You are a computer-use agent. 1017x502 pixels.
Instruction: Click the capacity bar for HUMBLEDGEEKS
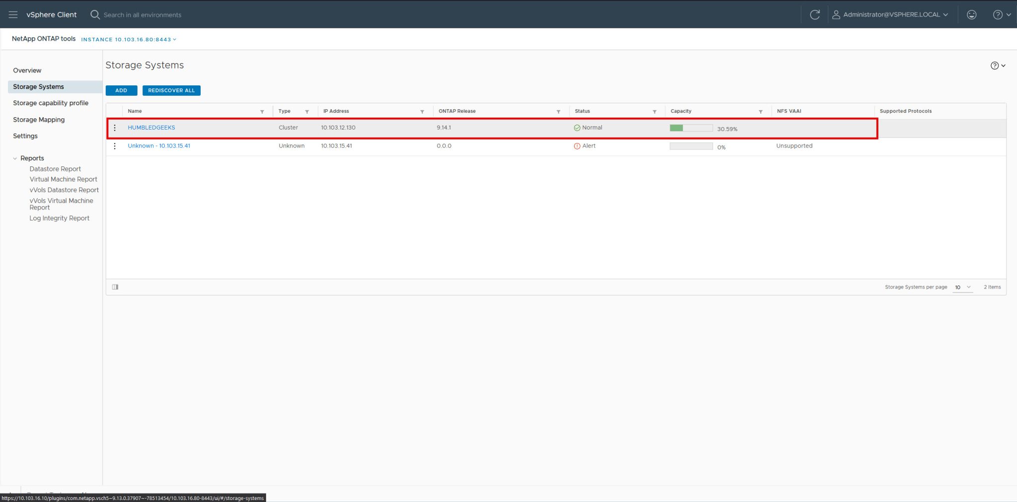tap(690, 128)
